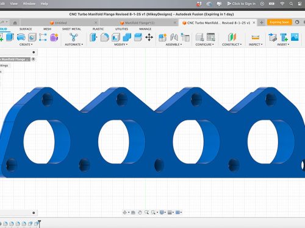Select the Move/Copy arrows tool

click(149, 37)
